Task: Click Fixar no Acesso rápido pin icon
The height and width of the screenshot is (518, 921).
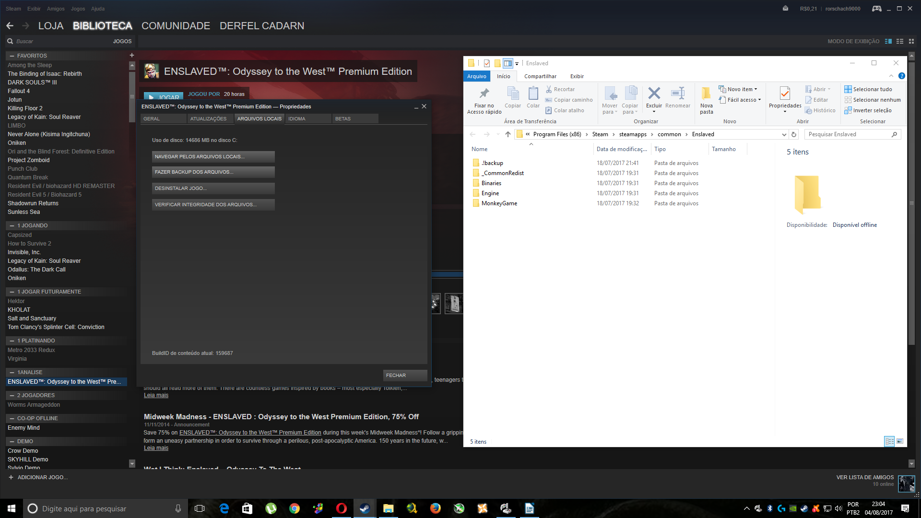Action: 484,94
